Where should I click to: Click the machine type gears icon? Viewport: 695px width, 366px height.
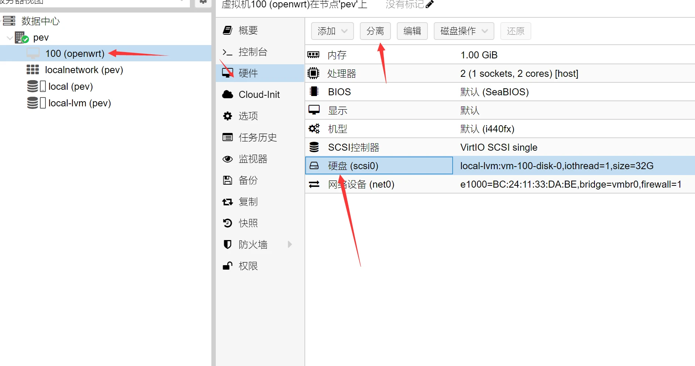(x=314, y=129)
